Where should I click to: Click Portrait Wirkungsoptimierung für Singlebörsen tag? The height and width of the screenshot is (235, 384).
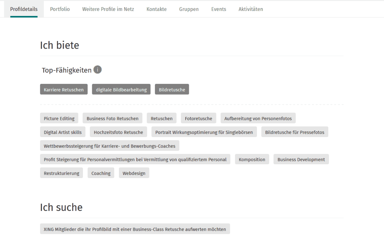coord(204,132)
